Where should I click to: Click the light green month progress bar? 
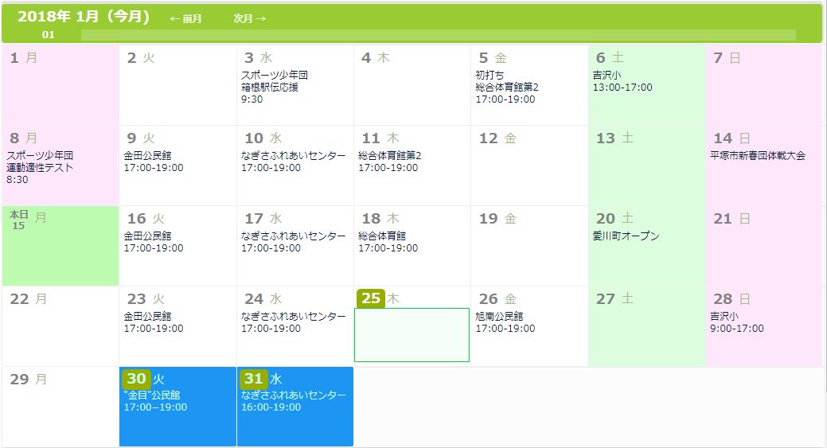pyautogui.click(x=438, y=35)
